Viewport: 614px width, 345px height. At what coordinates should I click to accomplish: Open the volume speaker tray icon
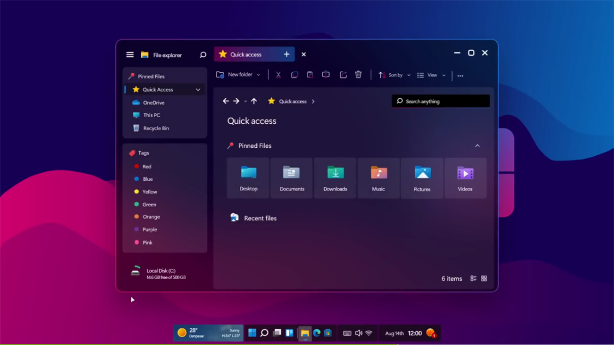pyautogui.click(x=358, y=333)
